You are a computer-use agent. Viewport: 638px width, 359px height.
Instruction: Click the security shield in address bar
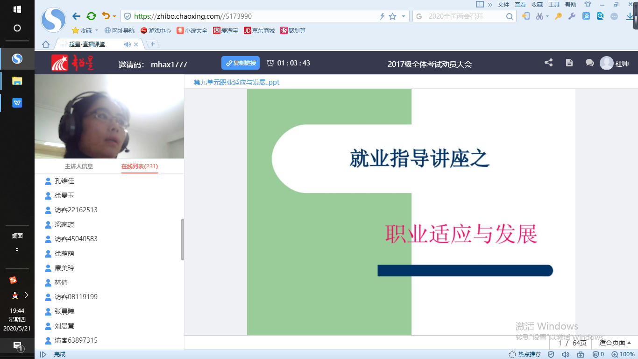coord(127,16)
